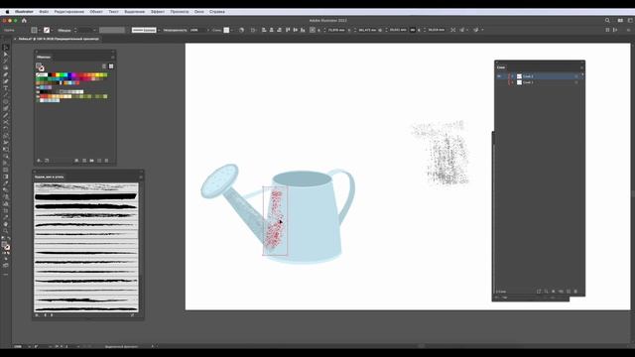Viewport: 635px width, 357px height.
Task: Choose the topmost scattered charcoal brush stroke
Action: point(86,187)
